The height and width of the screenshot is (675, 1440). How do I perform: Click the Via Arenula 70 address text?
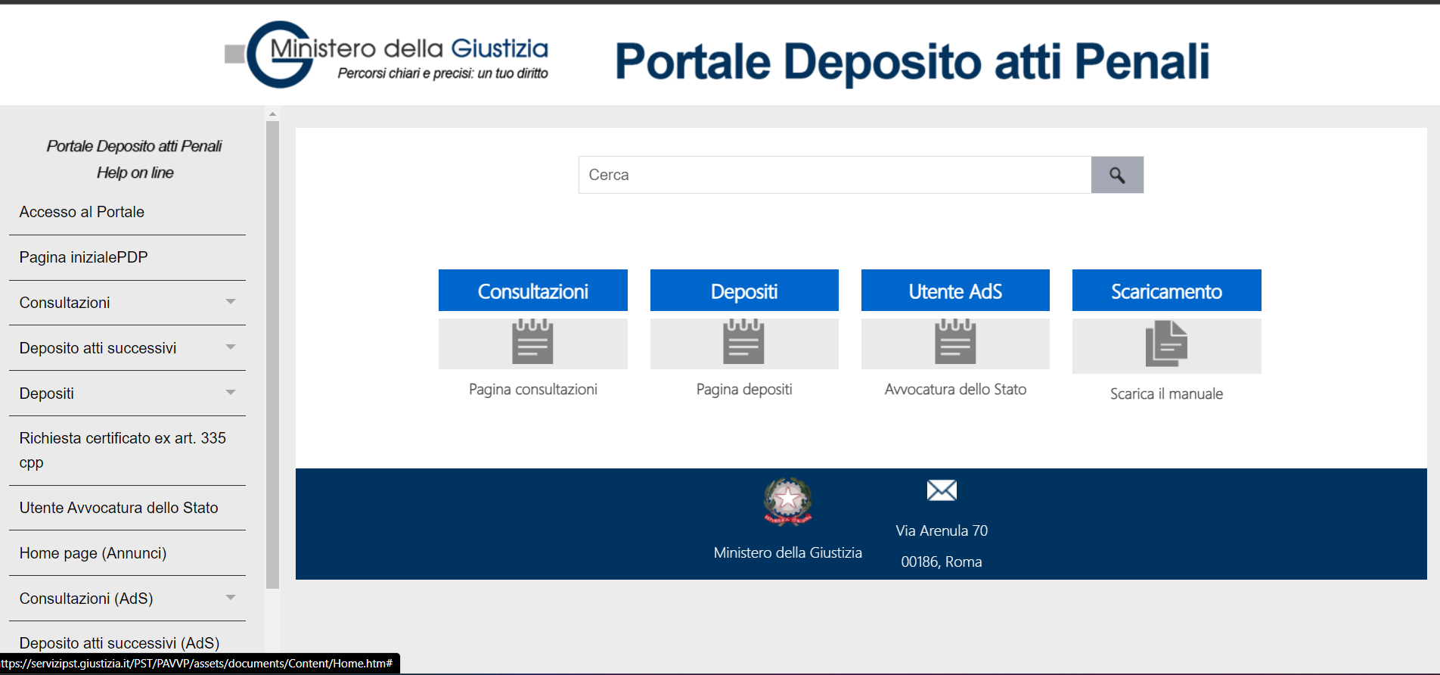942,530
